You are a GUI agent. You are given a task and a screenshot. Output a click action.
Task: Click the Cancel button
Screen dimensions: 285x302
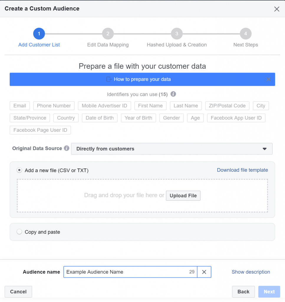tap(18, 292)
